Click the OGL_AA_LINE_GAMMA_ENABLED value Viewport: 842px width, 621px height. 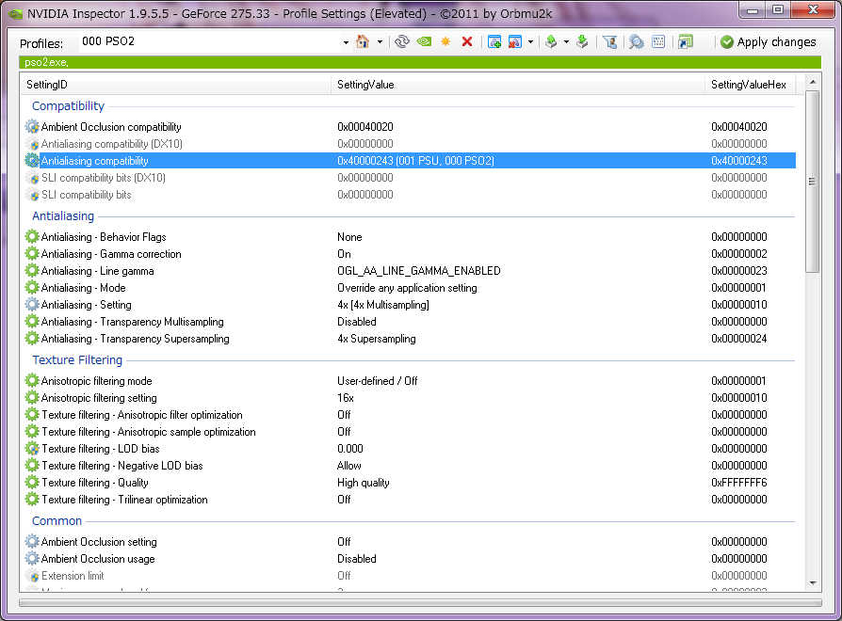click(419, 271)
